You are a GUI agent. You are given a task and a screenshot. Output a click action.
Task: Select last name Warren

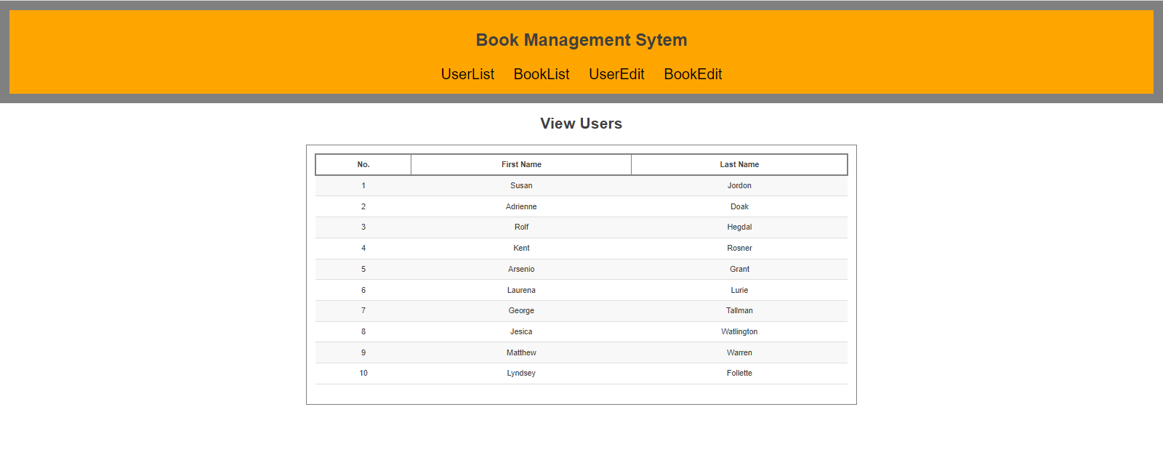[x=739, y=352]
